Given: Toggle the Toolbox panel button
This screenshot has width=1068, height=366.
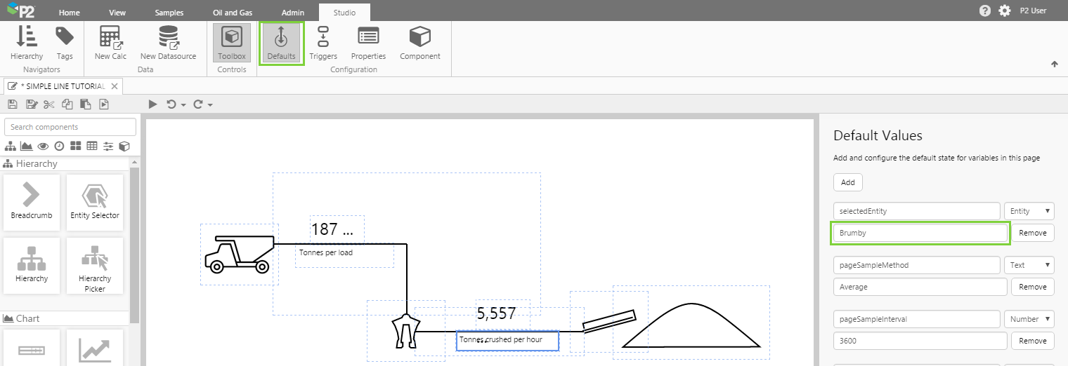Looking at the screenshot, I should pyautogui.click(x=232, y=43).
